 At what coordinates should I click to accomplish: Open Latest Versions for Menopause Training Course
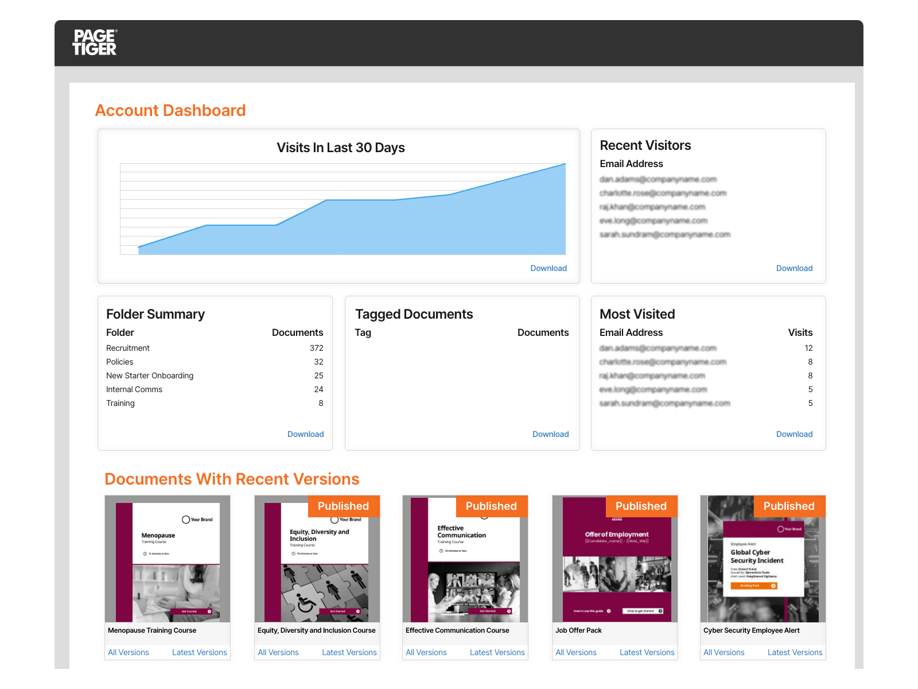(x=200, y=652)
